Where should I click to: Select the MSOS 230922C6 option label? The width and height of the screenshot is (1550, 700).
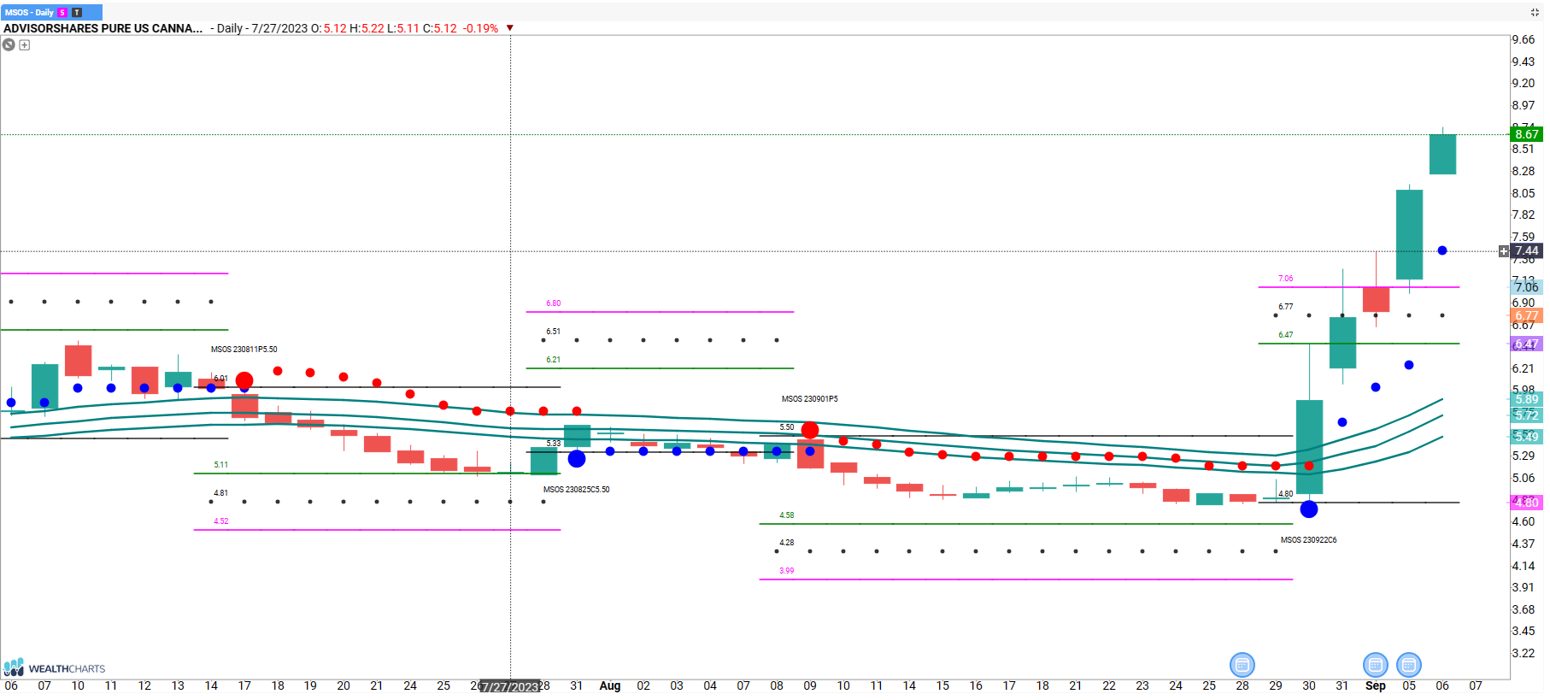coord(1309,540)
